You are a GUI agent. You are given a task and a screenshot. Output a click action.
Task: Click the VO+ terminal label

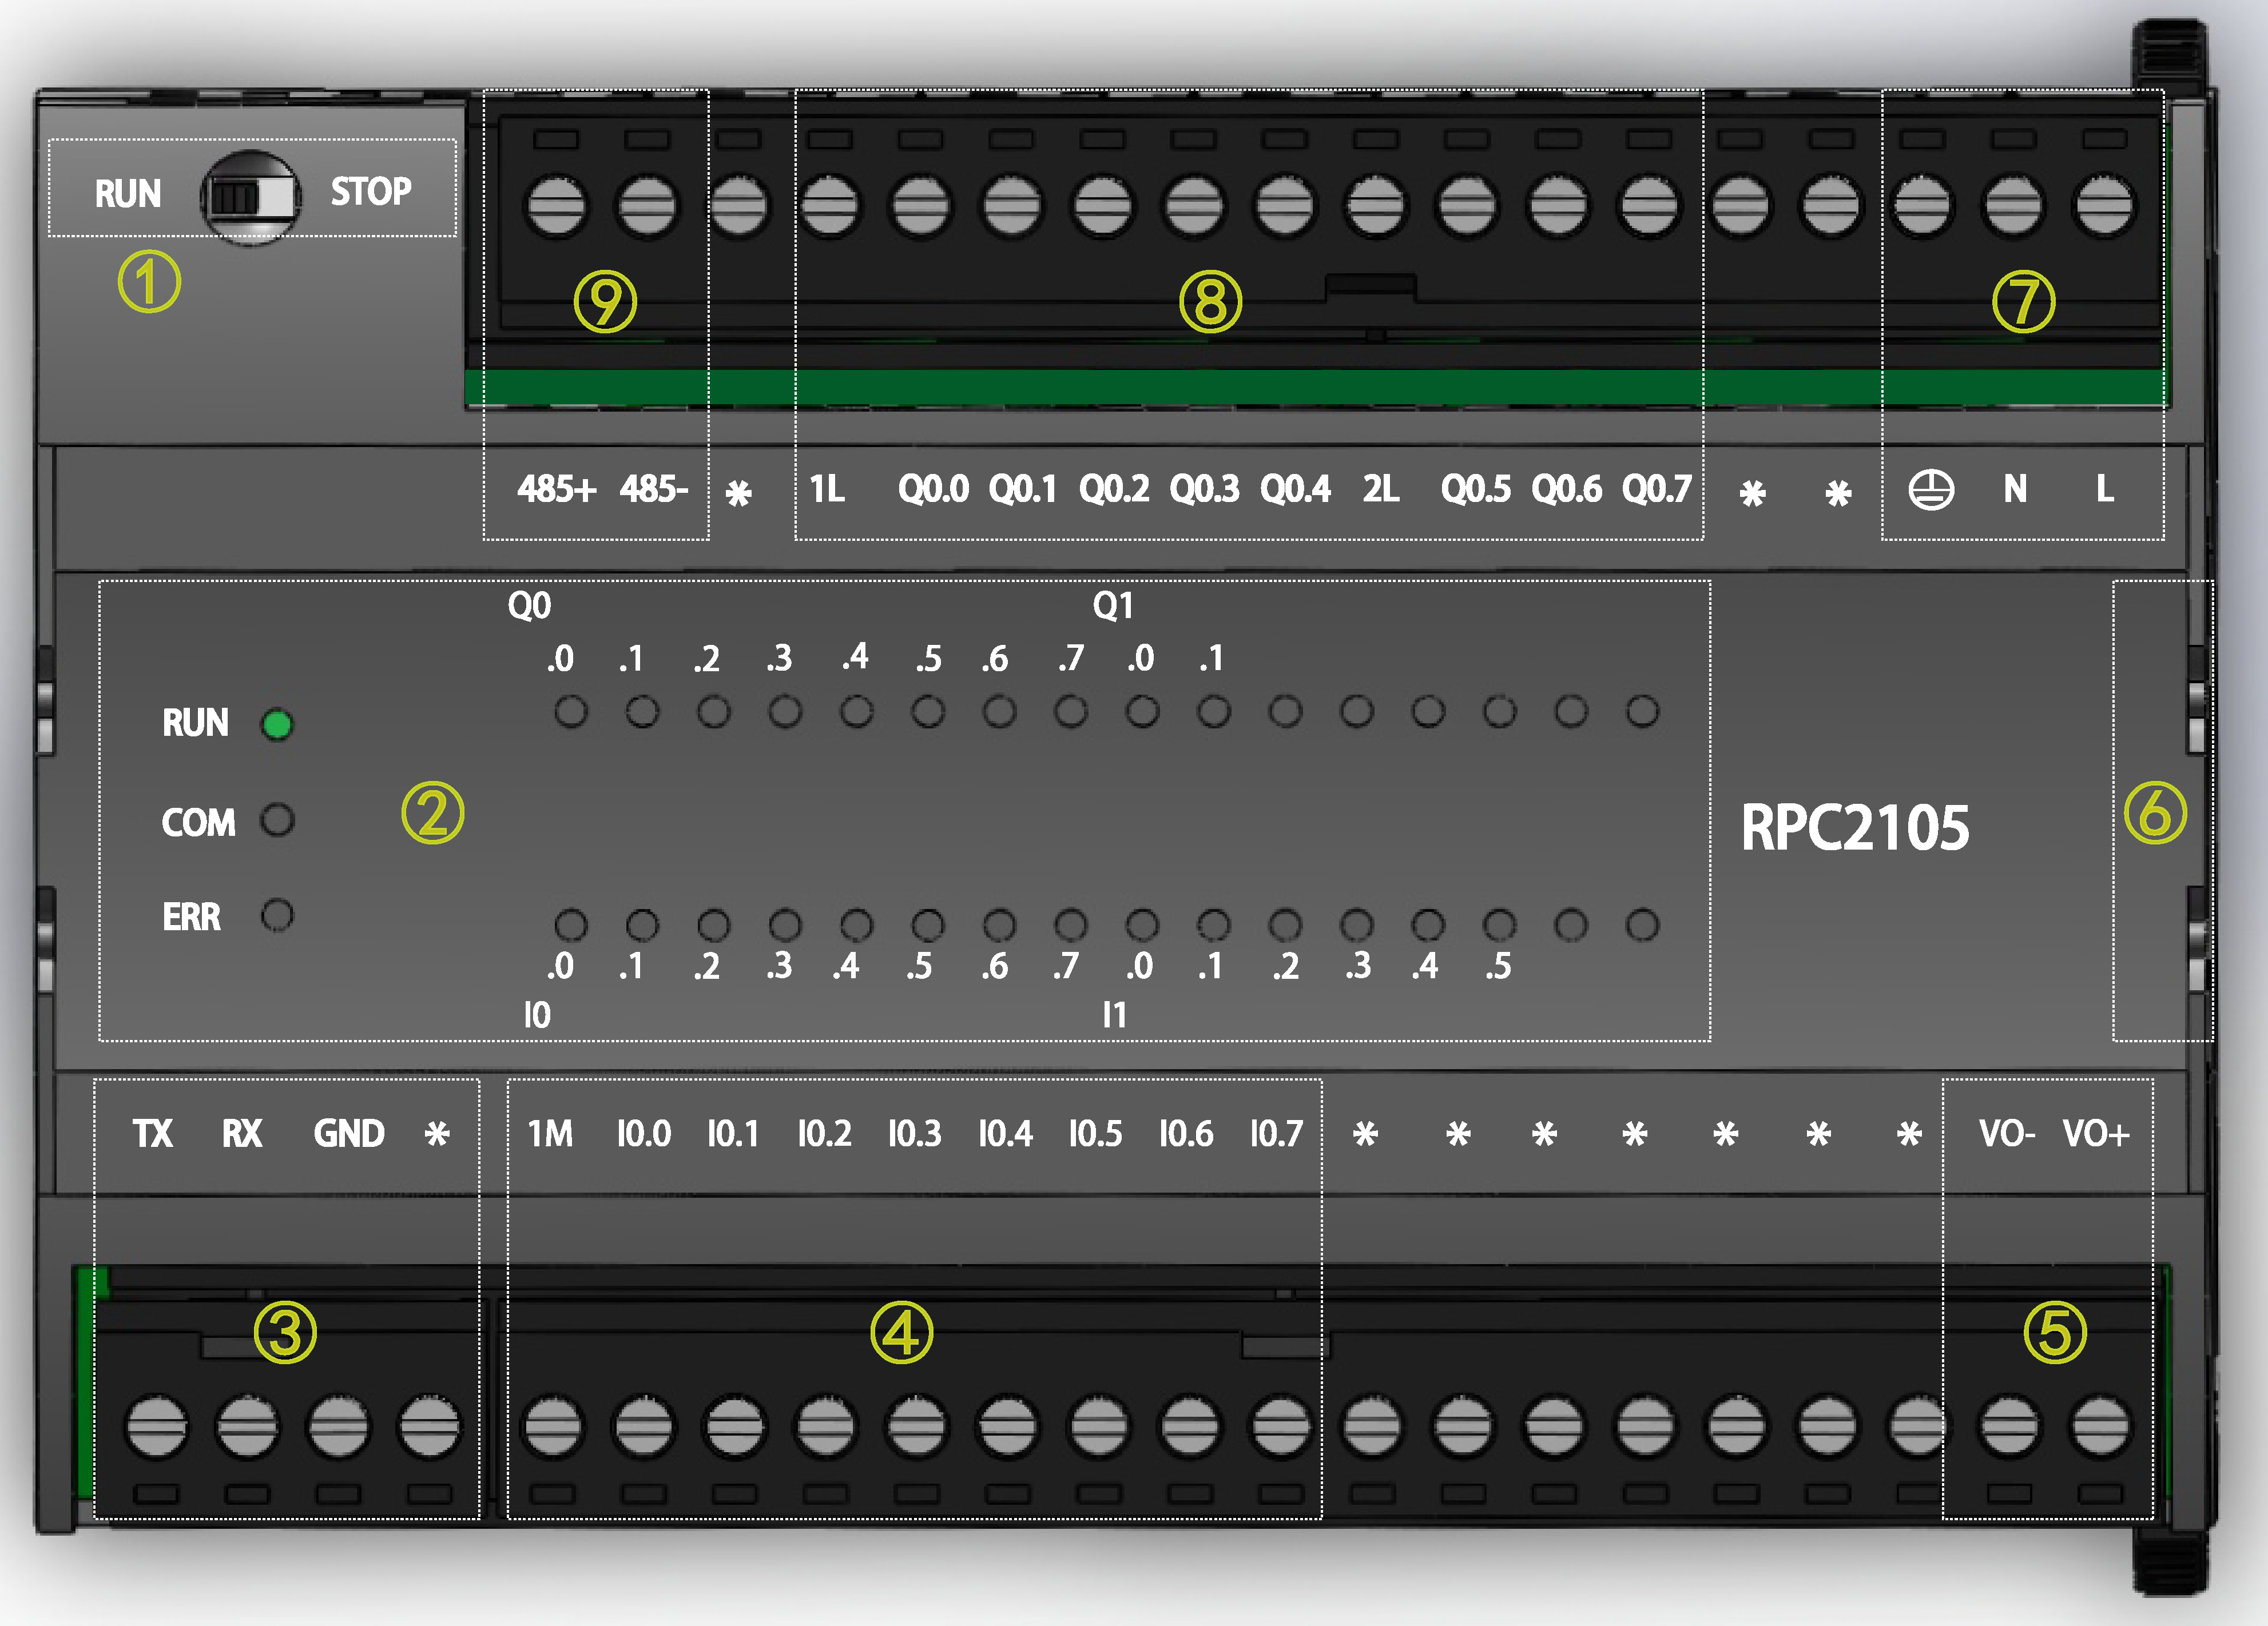(2096, 1134)
